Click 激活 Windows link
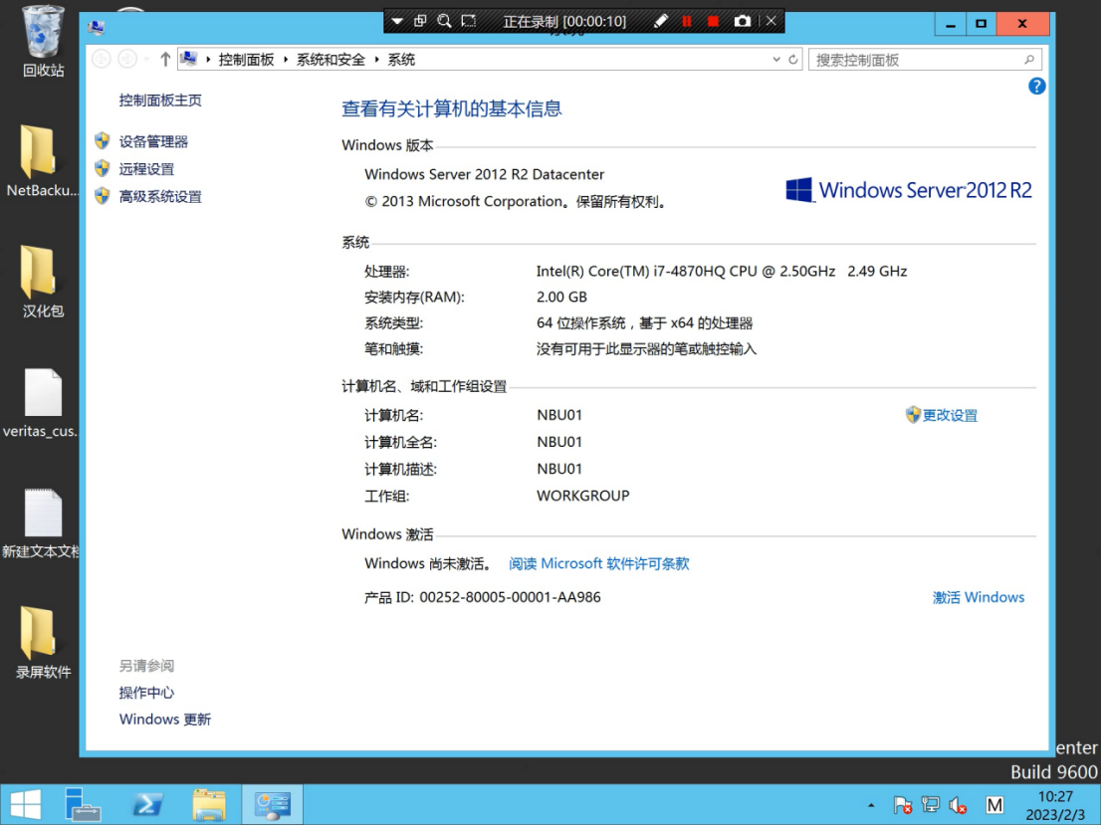The width and height of the screenshot is (1101, 826). click(x=979, y=597)
